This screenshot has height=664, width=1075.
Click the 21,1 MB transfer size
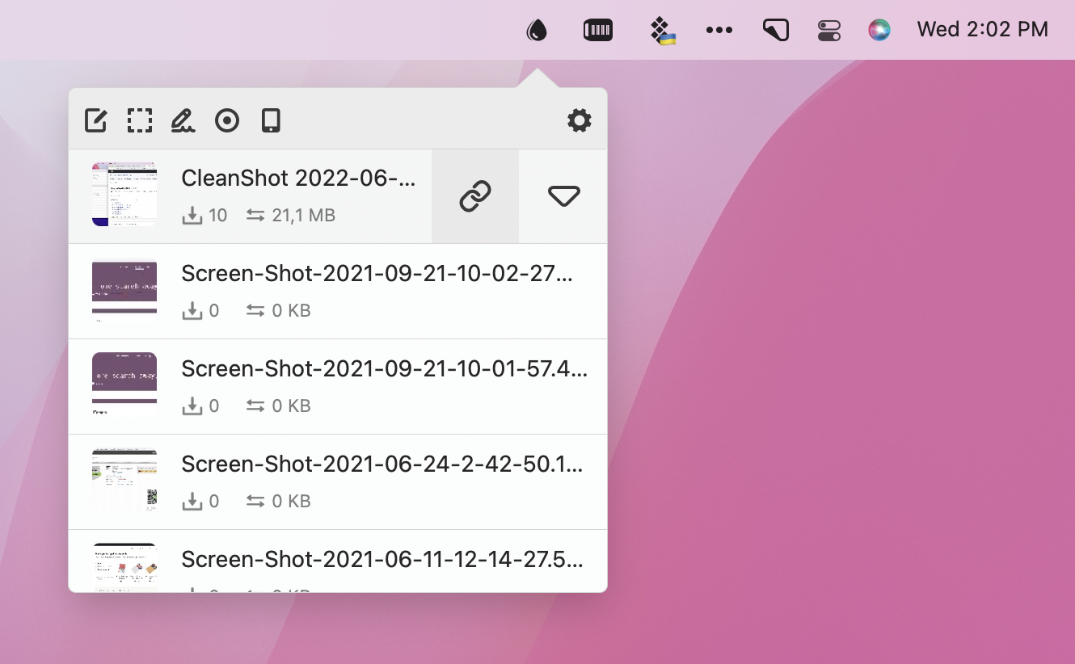303,216
